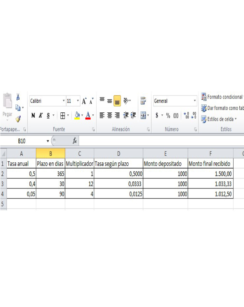This screenshot has width=244, height=307.
Task: Select row 3 header
Action: click(x=3, y=184)
